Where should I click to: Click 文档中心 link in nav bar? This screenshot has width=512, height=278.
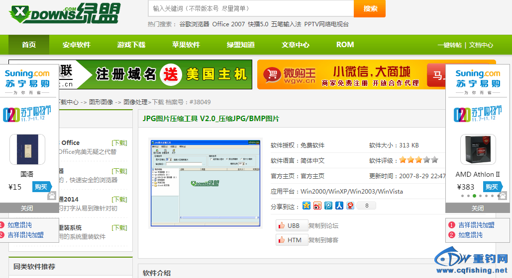[481, 45]
